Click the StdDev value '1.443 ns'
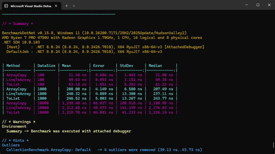The height and width of the screenshot is (154, 275). tap(133, 75)
